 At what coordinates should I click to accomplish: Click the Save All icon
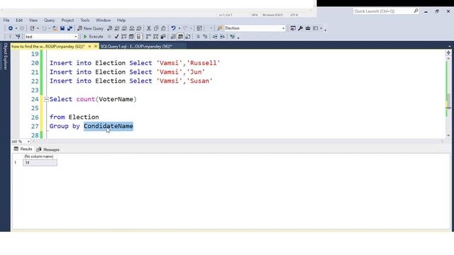[x=70, y=28]
